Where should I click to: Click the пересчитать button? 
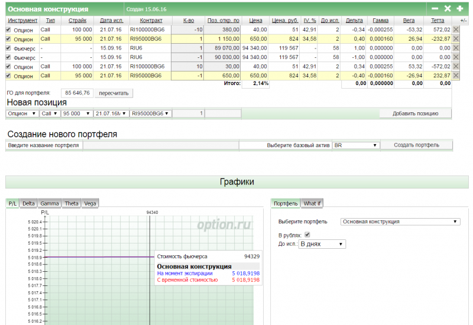[115, 93]
